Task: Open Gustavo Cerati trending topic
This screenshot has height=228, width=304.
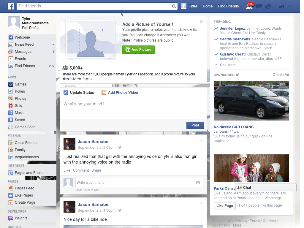Action: (x=233, y=54)
